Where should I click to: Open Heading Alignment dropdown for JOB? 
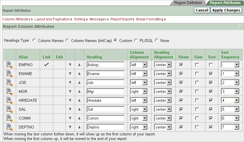coord(163,83)
